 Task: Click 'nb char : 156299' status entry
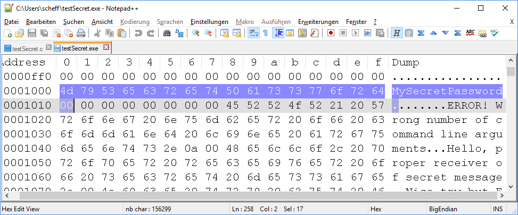(x=149, y=209)
